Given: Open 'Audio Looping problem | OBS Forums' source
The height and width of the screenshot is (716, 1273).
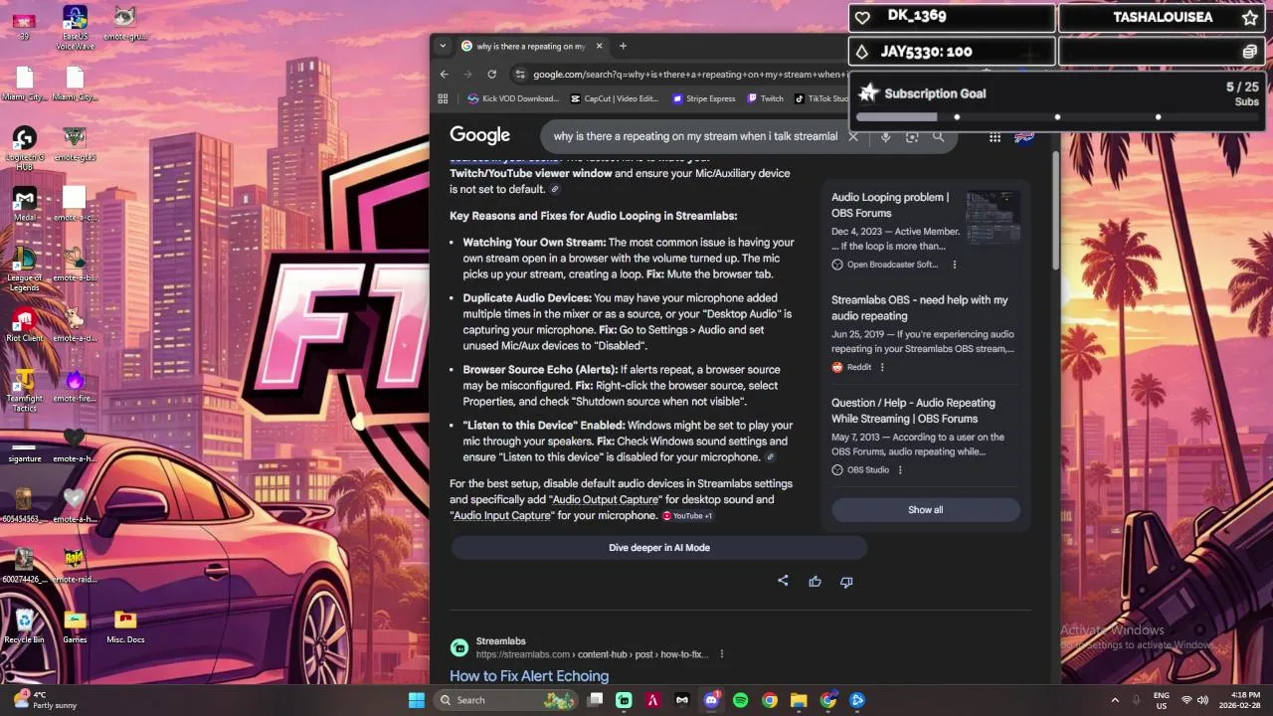Looking at the screenshot, I should pos(890,205).
